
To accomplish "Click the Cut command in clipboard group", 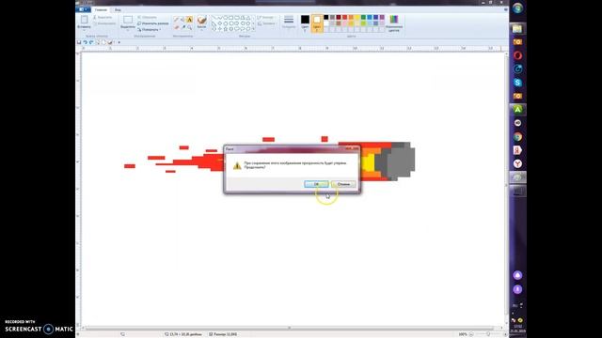I will click(103, 17).
